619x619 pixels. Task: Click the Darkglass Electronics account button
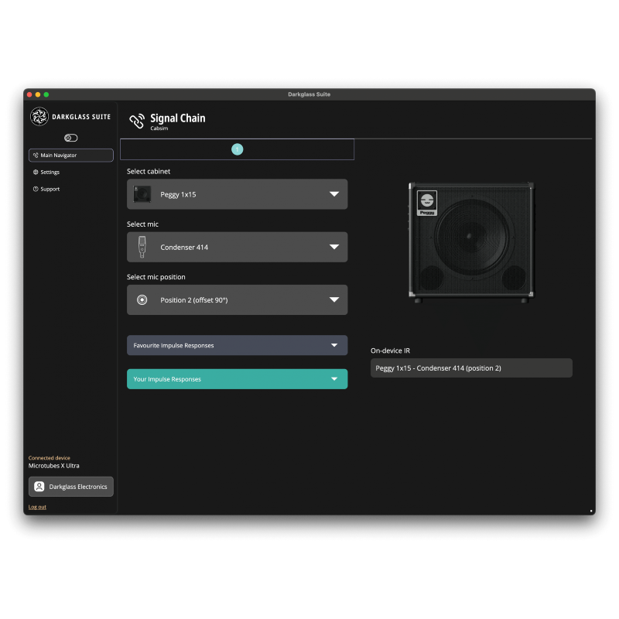[71, 487]
